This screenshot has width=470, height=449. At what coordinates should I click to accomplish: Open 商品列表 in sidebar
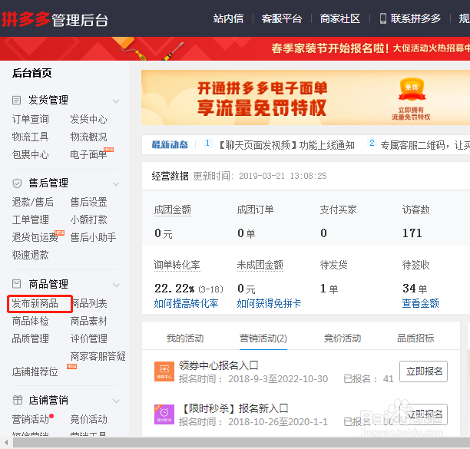(90, 303)
